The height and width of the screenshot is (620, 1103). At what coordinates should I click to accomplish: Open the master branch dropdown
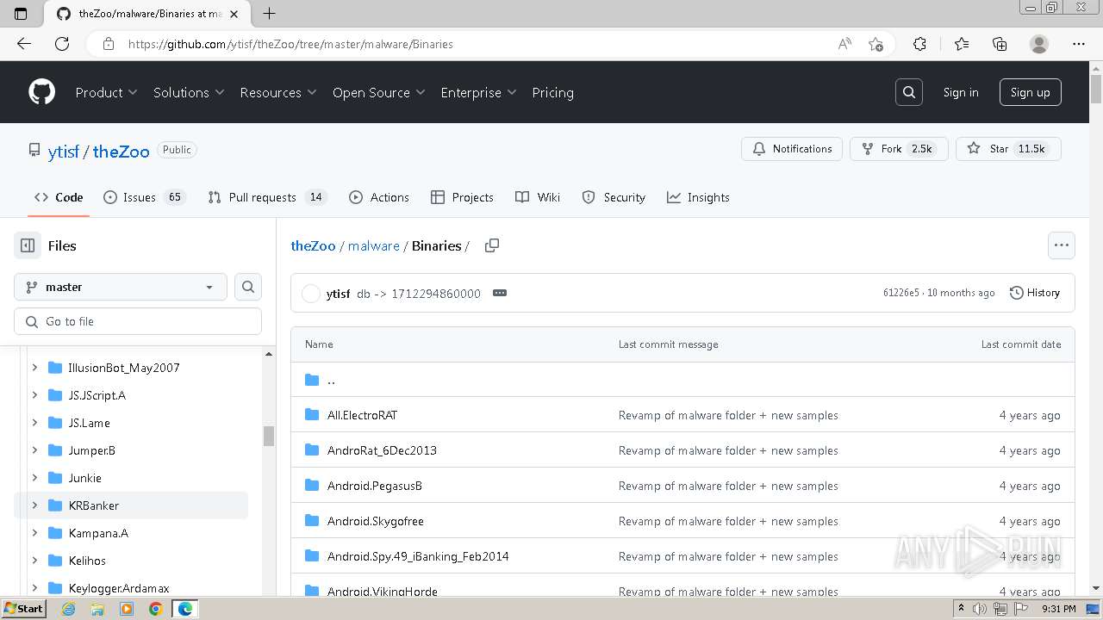(x=121, y=287)
